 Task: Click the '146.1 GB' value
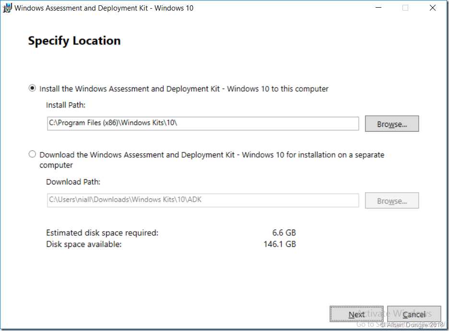click(280, 244)
